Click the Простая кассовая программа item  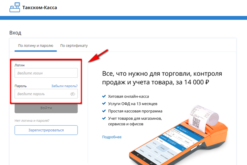[x=135, y=111]
